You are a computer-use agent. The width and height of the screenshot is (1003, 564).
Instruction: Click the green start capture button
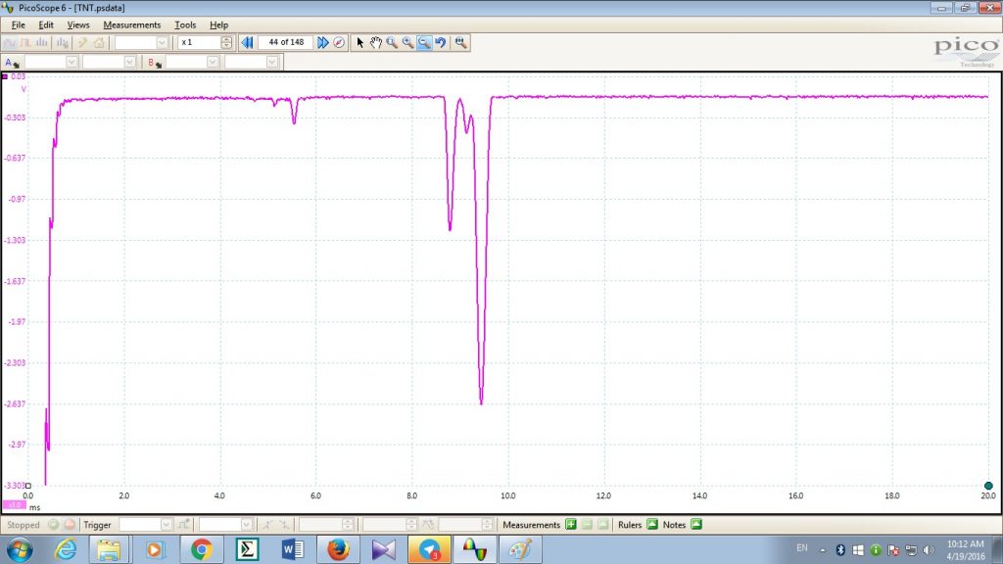point(53,525)
